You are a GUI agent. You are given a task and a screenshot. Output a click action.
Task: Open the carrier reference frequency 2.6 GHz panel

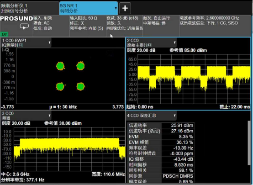click(215, 26)
